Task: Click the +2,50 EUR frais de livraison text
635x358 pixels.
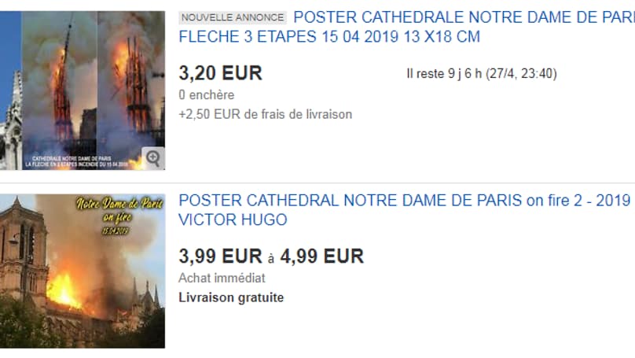Action: click(266, 114)
